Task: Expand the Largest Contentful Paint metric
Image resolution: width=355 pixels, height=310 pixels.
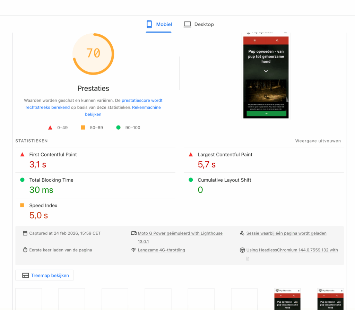Action: coord(225,155)
